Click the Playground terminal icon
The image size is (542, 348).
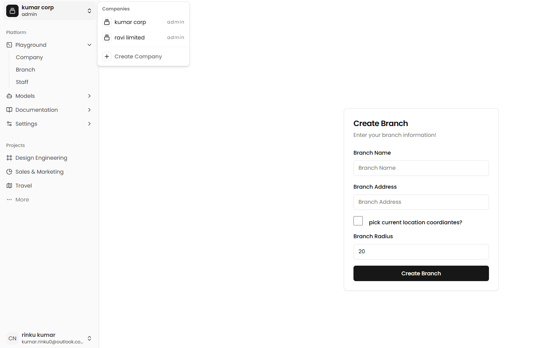[x=9, y=45]
